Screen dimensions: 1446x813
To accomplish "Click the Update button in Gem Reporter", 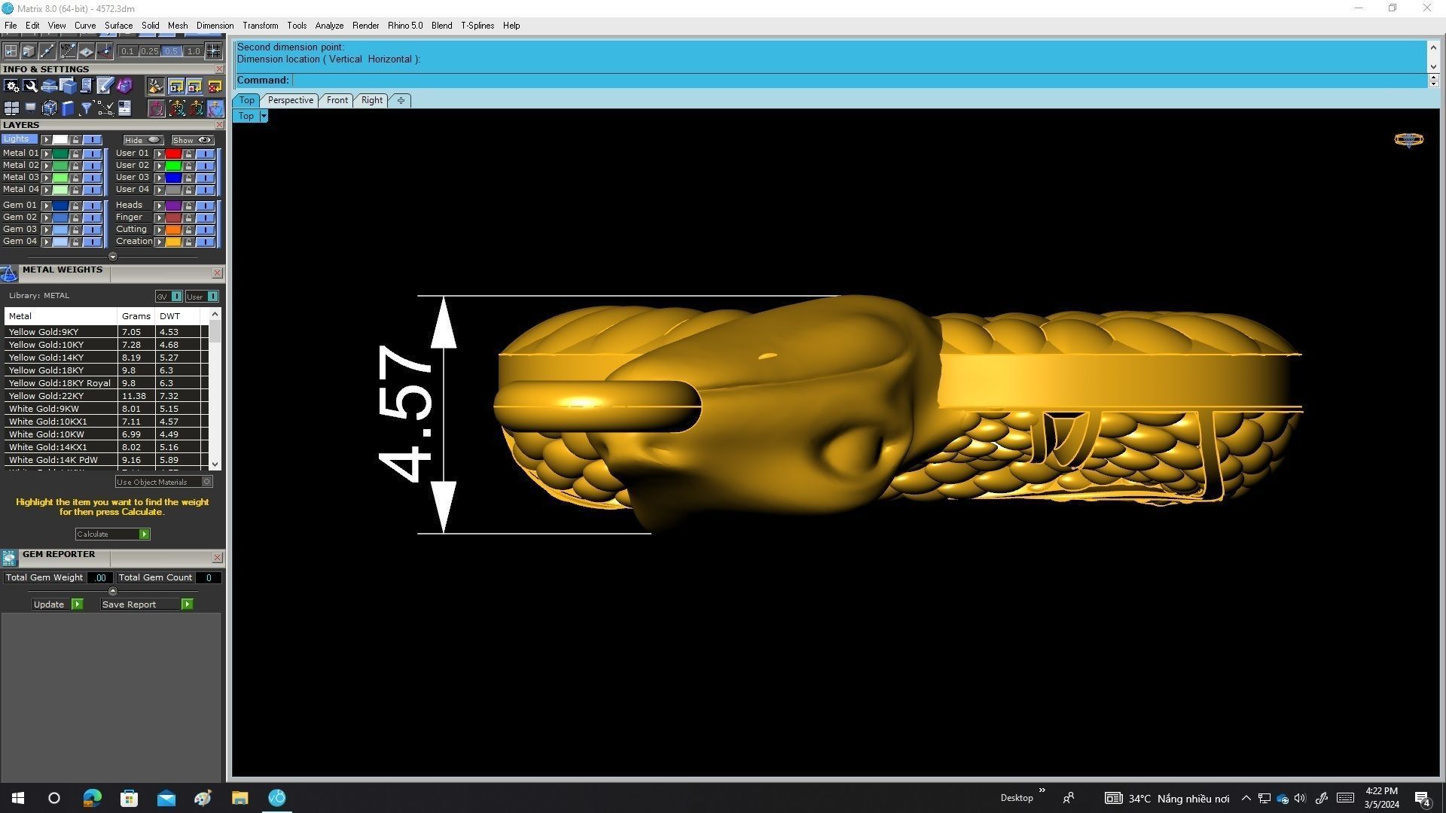I will point(57,604).
